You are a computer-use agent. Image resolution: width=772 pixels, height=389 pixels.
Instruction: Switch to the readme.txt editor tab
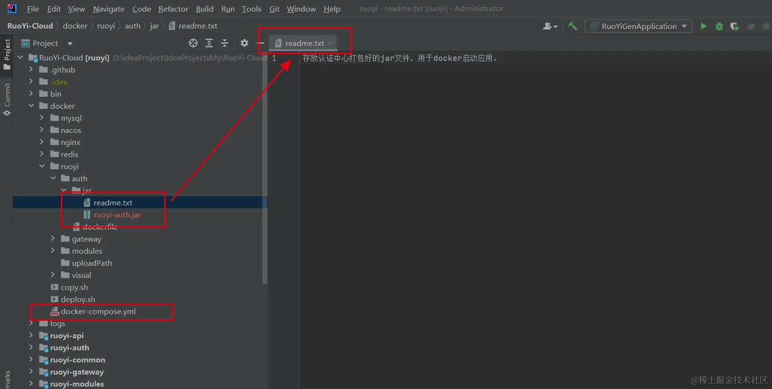(304, 43)
